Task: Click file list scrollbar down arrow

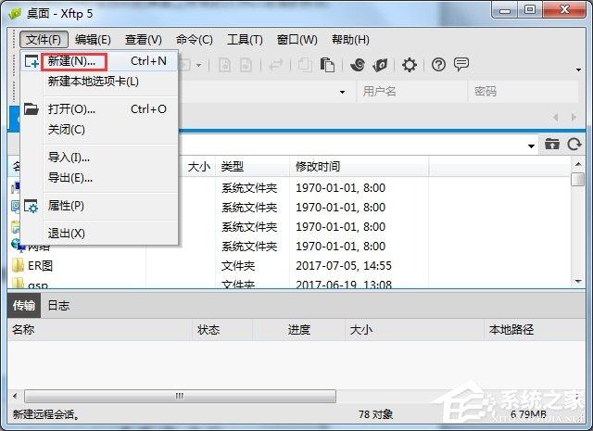Action: (x=578, y=281)
